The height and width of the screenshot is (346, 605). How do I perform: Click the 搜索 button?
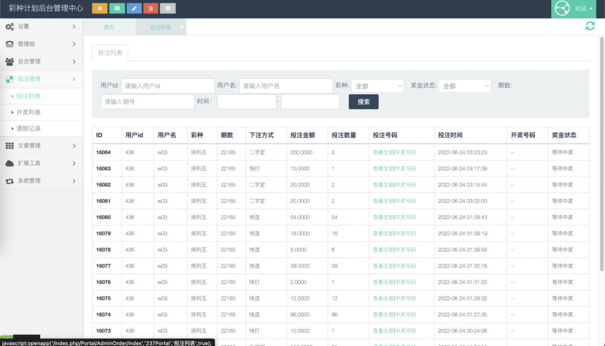point(363,102)
